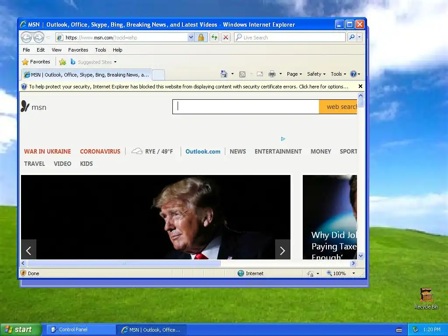Click the New Tab button
Image resolution: width=448 pixels, height=336 pixels.
pyautogui.click(x=158, y=75)
